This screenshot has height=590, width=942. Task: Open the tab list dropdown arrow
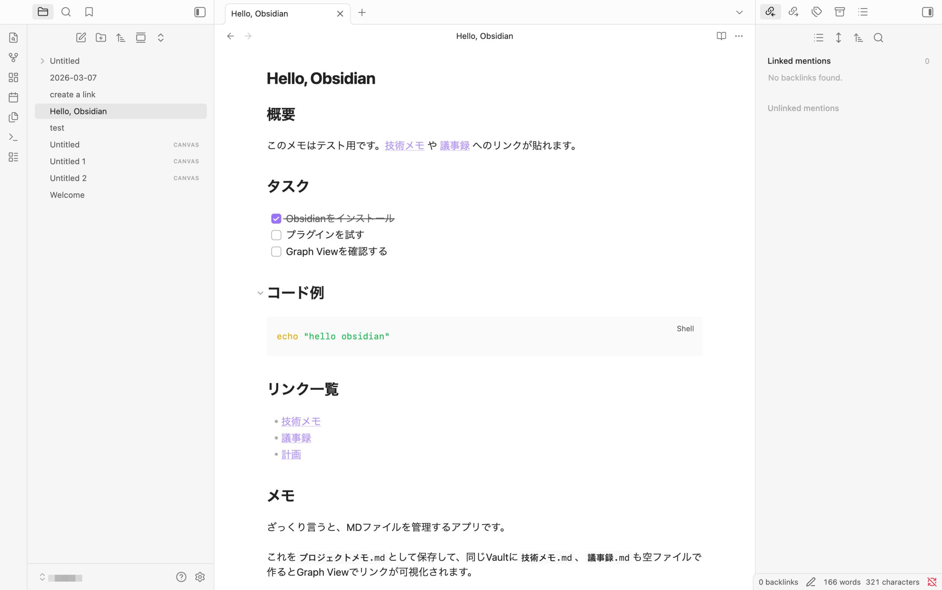739,12
